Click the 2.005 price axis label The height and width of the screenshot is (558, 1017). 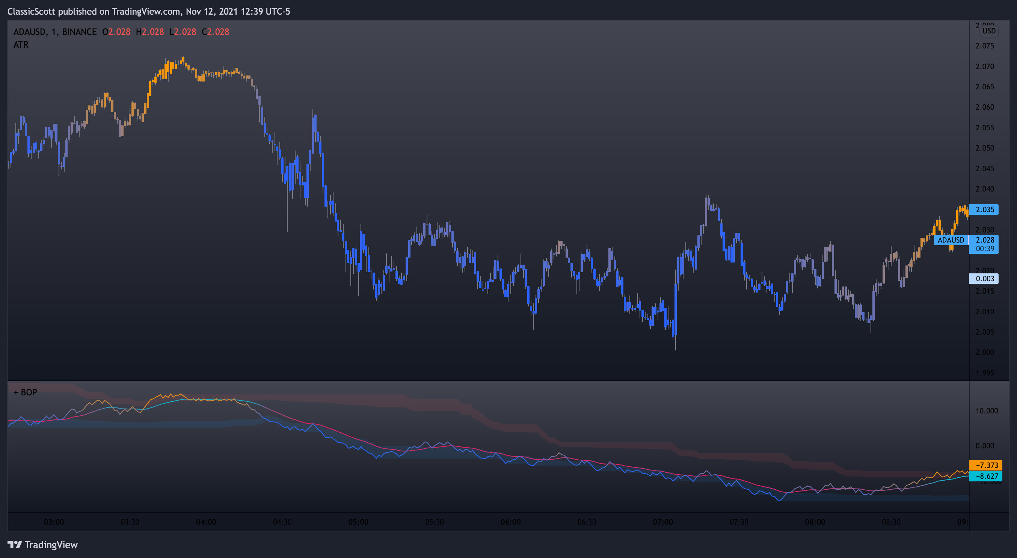point(985,332)
